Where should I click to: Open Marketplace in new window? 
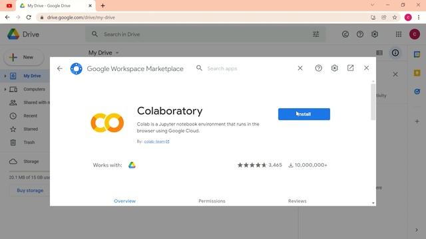(351, 68)
